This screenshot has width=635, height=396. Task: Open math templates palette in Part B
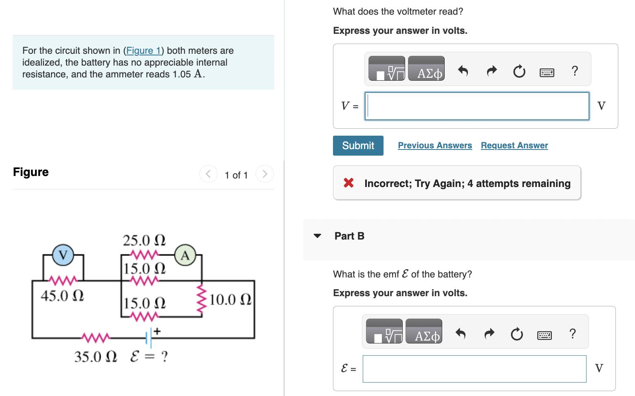coord(384,331)
